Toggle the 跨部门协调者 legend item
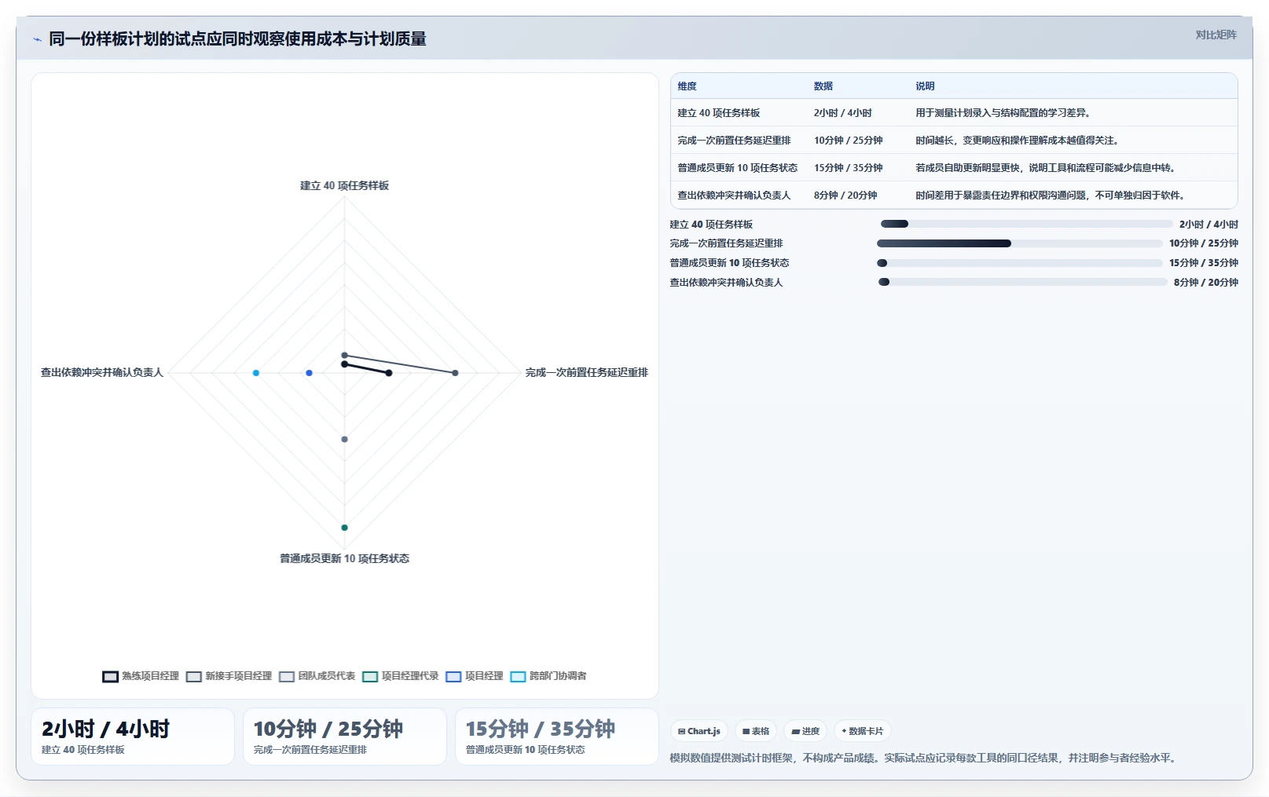 point(548,676)
